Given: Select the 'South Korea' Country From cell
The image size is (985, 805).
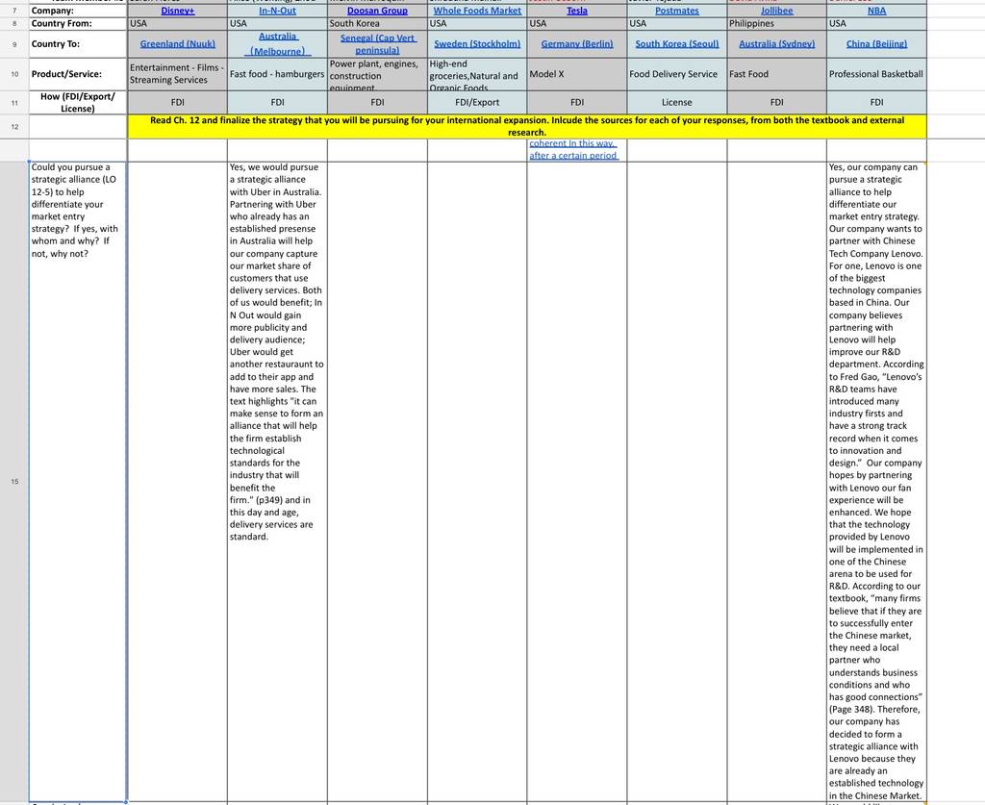Looking at the screenshot, I should coord(377,23).
